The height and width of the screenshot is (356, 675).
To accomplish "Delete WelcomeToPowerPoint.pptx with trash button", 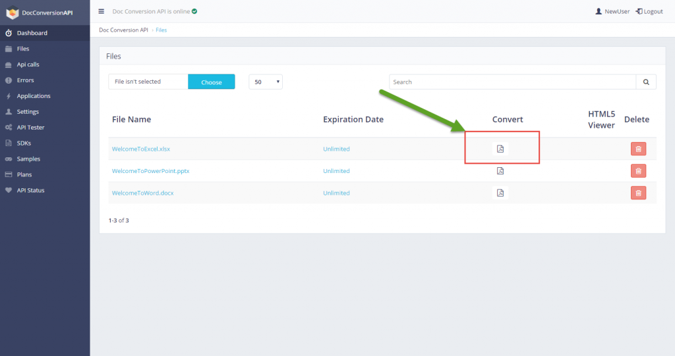I will [x=638, y=170].
